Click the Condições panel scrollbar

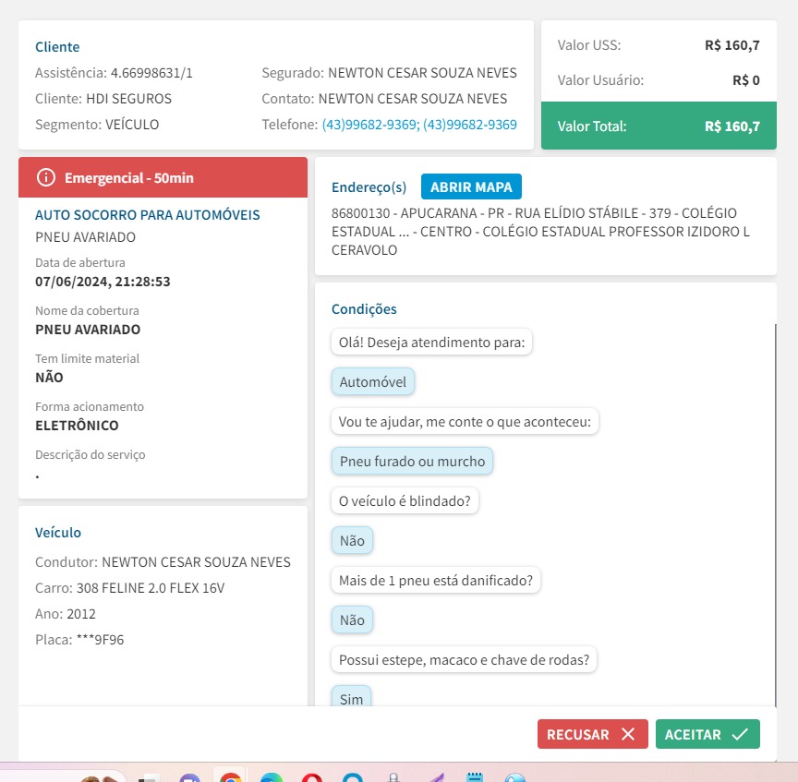pyautogui.click(x=775, y=515)
